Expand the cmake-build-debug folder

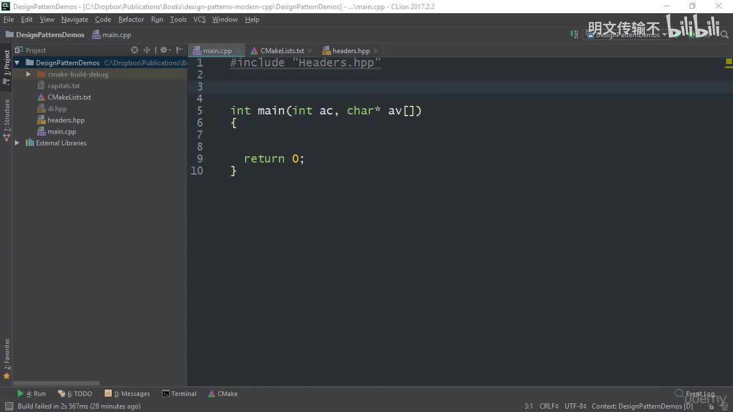pos(29,74)
